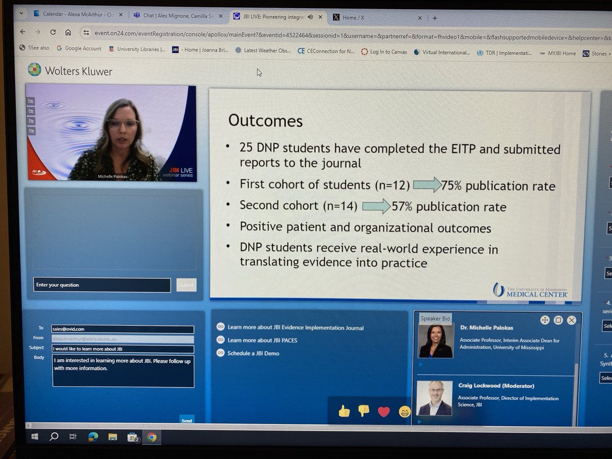Open the CEConnection bookmark

[325, 51]
